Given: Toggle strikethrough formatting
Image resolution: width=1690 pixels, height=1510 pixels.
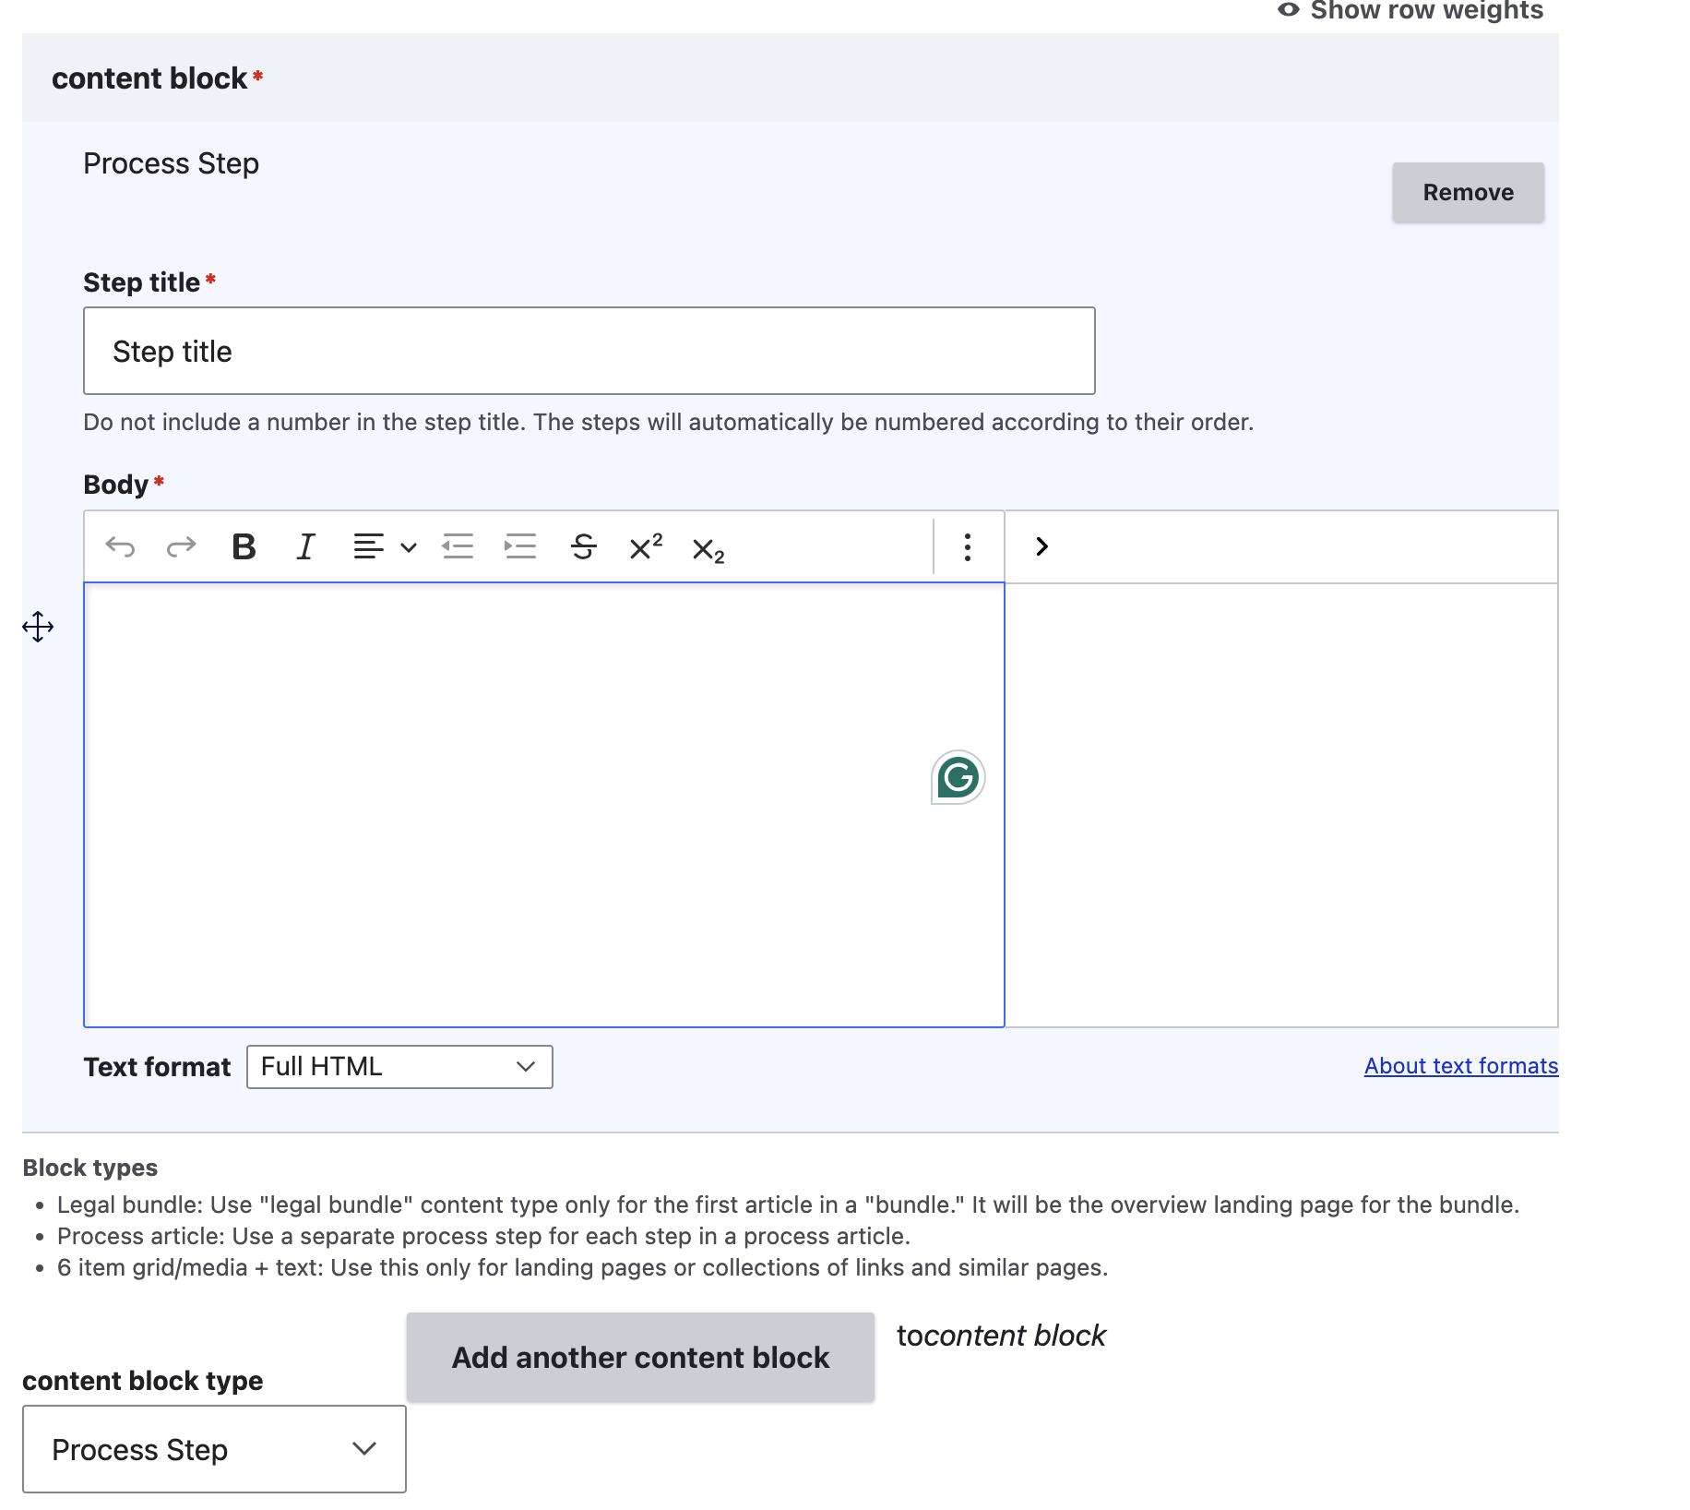Looking at the screenshot, I should click(x=583, y=547).
